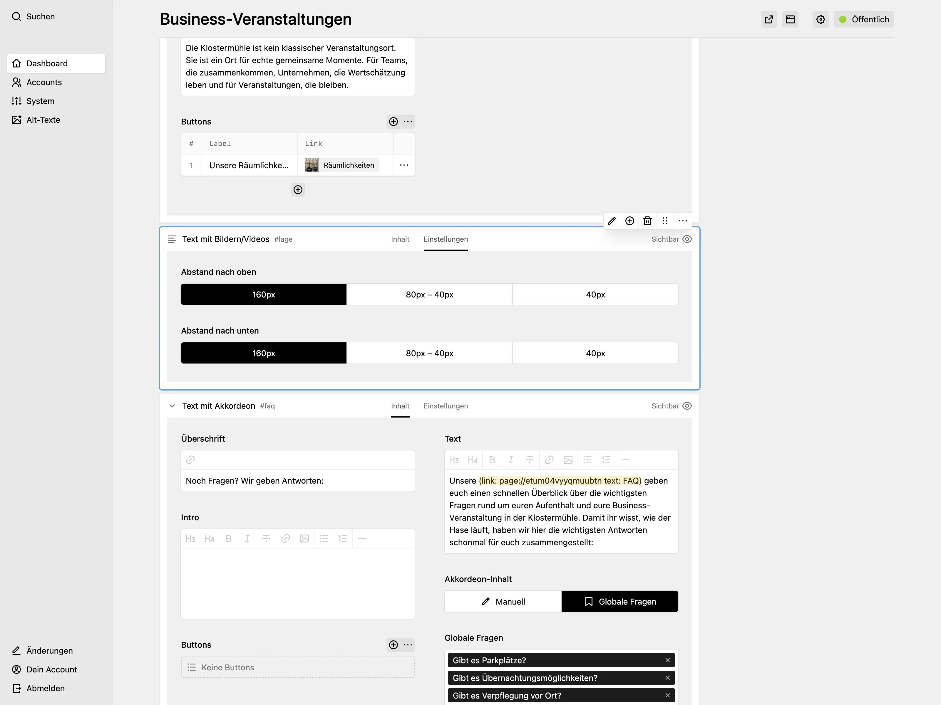Open options dots next to lower Buttons label
941x705 pixels.
(x=408, y=645)
